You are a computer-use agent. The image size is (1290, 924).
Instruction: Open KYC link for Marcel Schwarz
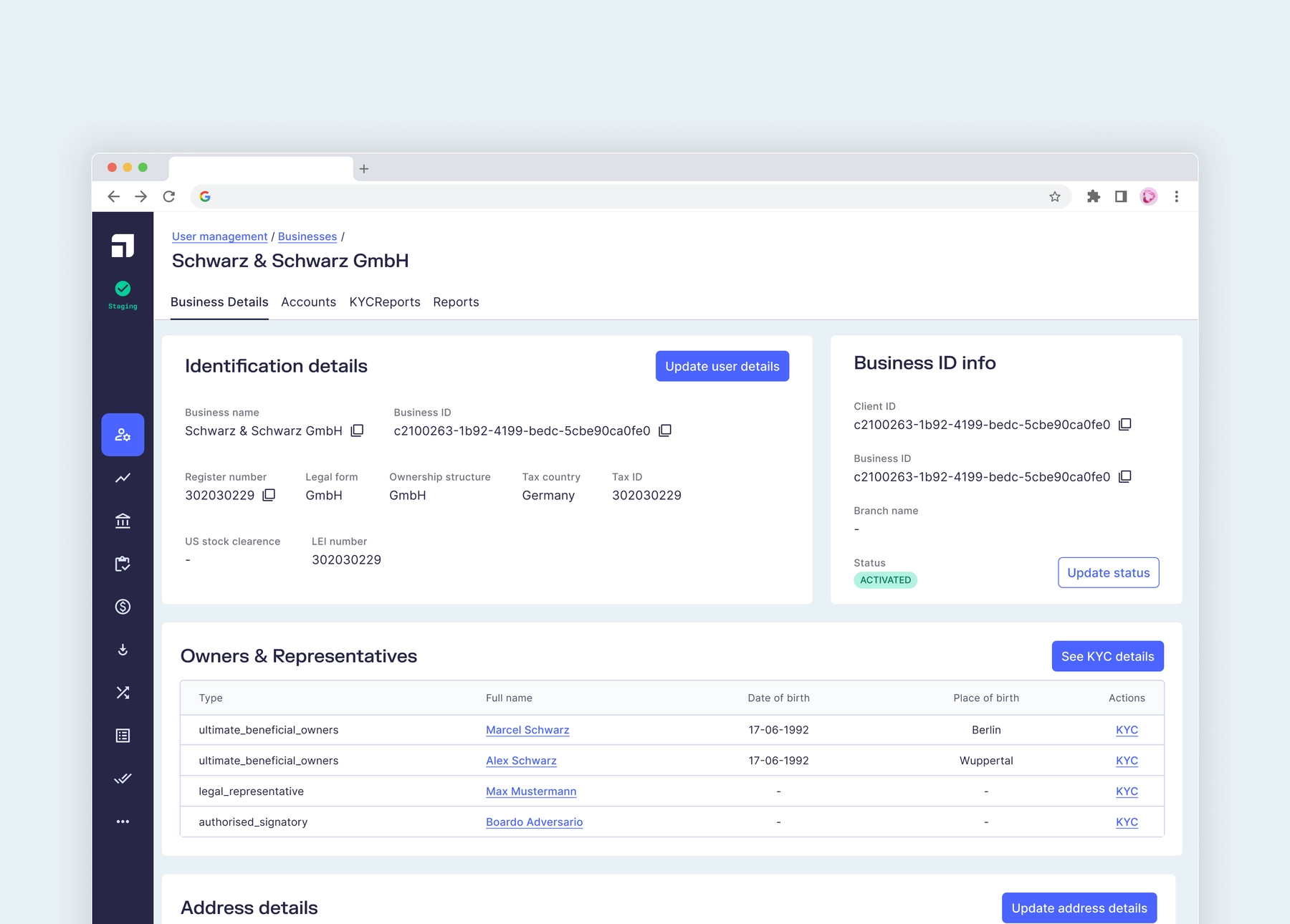(1127, 730)
